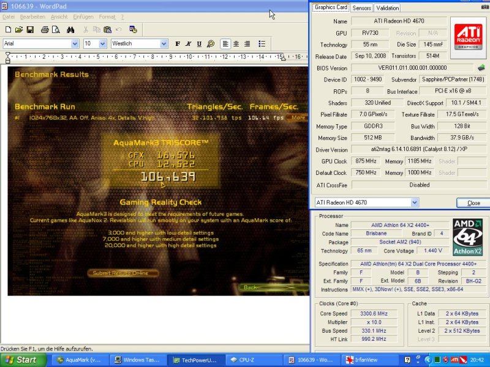Switch to AquaMark in the taskbar
This screenshot has width=490, height=367.
coord(79,360)
